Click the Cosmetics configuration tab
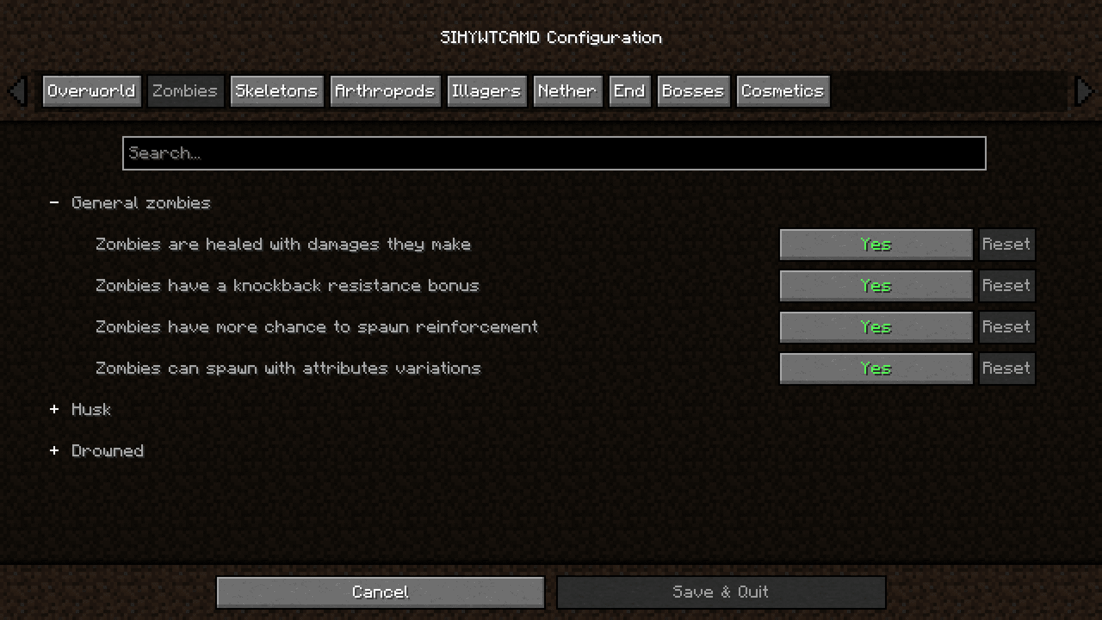The image size is (1102, 620). pyautogui.click(x=783, y=91)
